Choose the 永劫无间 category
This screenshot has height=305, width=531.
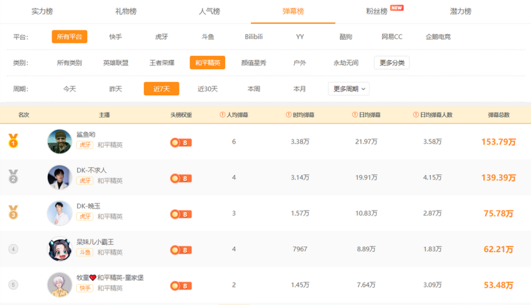[x=346, y=63]
